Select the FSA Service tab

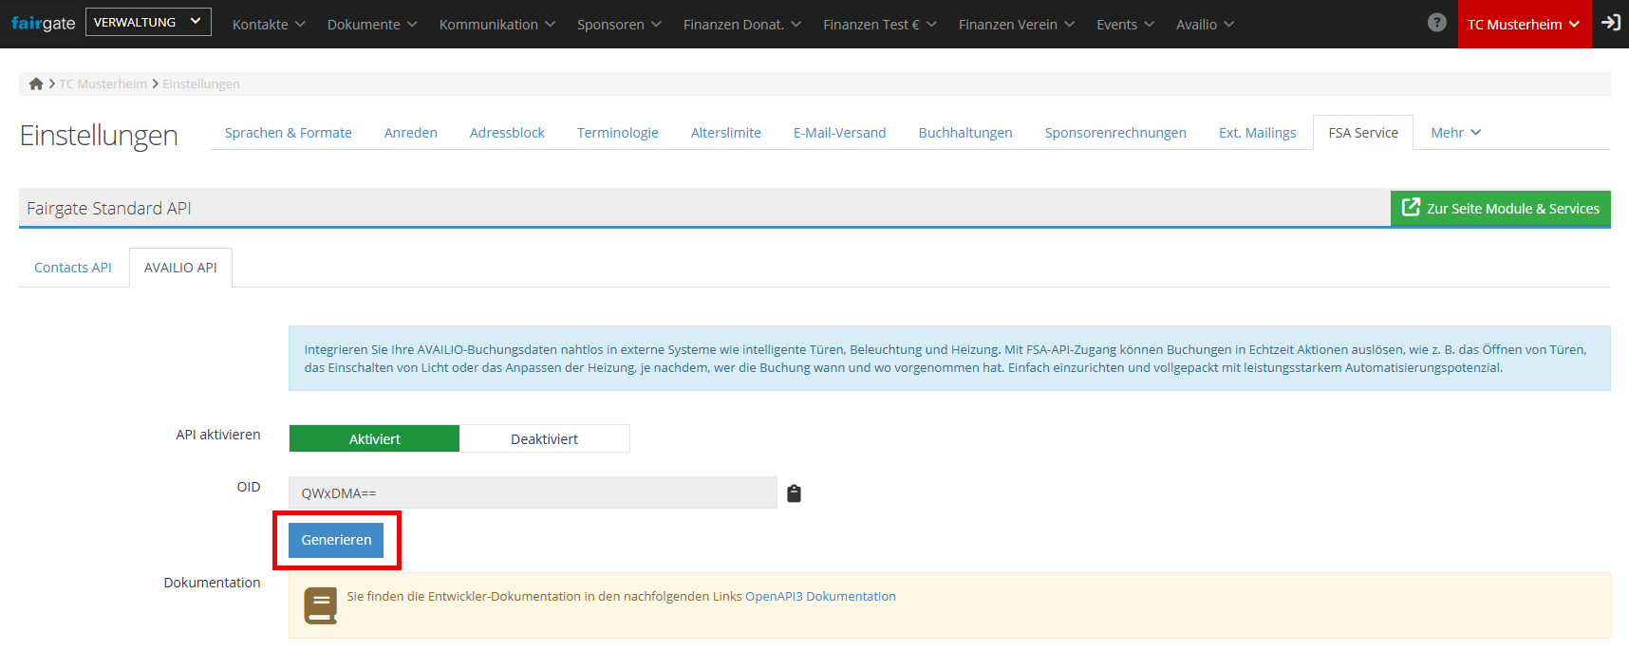click(1363, 133)
